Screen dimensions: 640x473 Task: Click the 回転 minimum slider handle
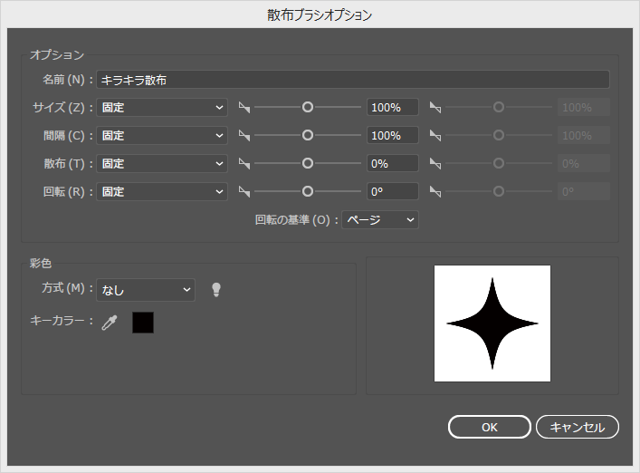(308, 191)
